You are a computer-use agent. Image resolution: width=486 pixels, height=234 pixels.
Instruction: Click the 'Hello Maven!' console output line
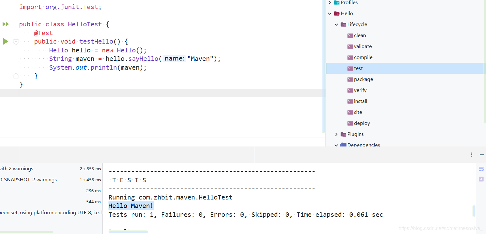click(x=131, y=206)
